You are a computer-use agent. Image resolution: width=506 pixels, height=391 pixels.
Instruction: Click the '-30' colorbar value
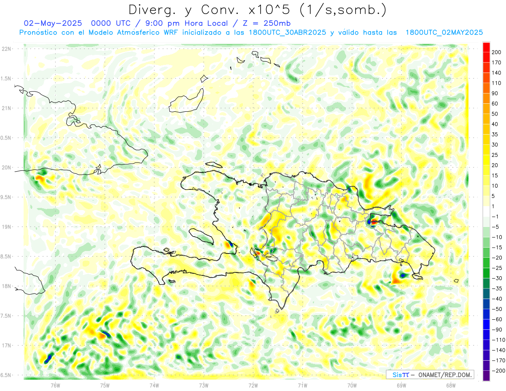point(498,278)
